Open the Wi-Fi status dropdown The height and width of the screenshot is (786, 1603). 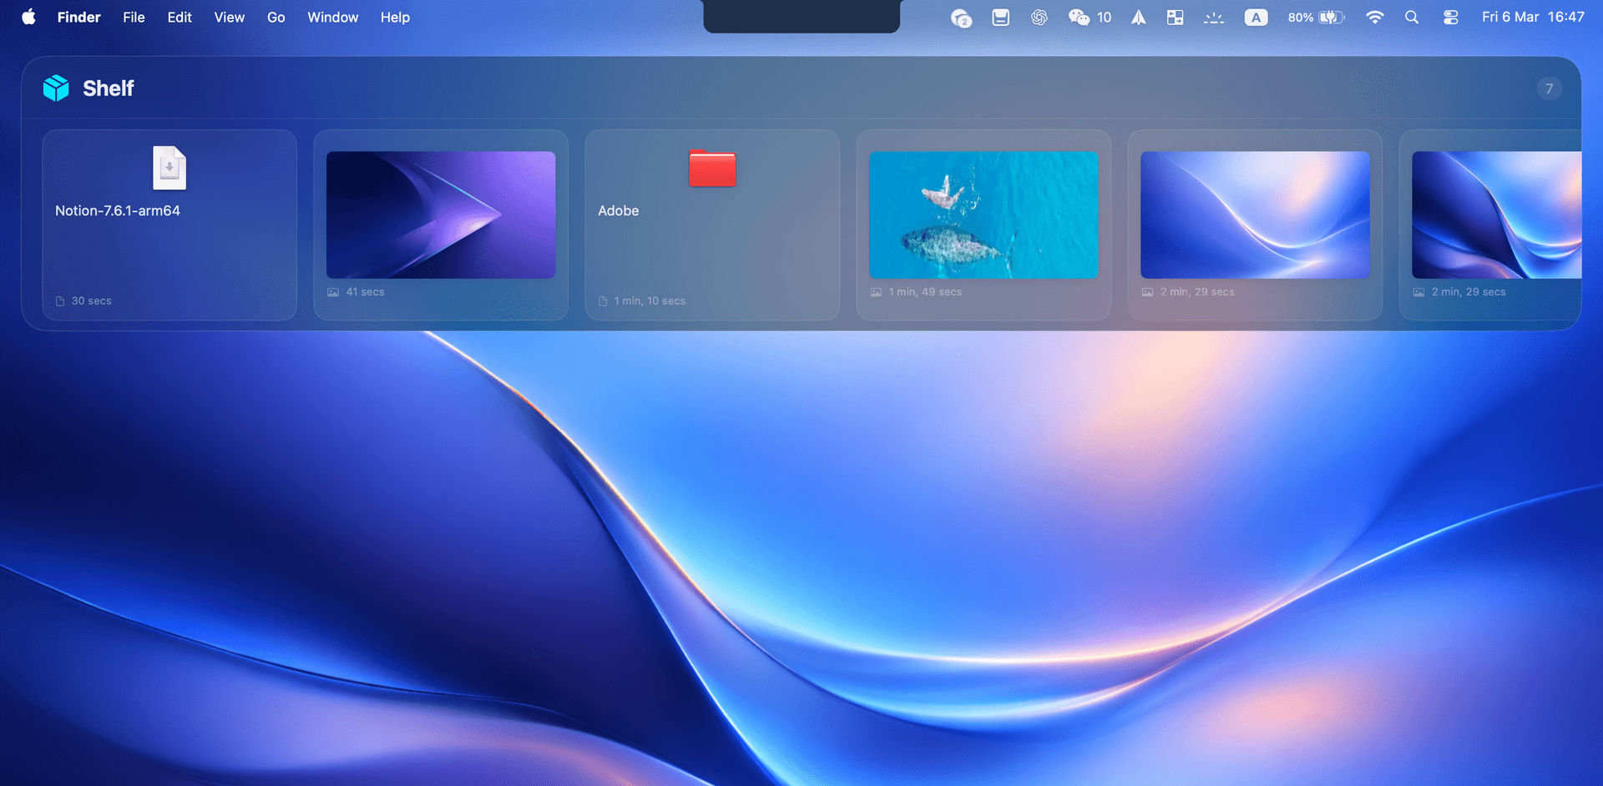point(1374,17)
